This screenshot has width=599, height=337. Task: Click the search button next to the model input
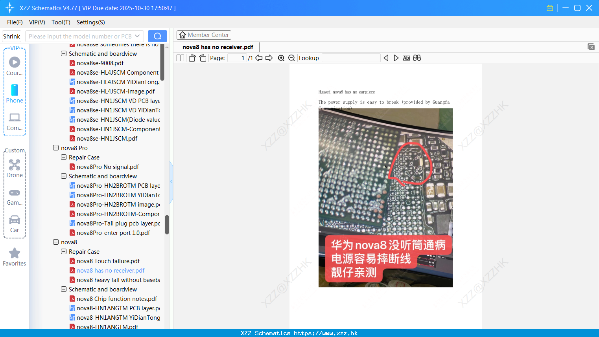pyautogui.click(x=157, y=36)
